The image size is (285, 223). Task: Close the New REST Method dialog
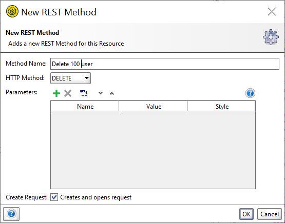272,12
